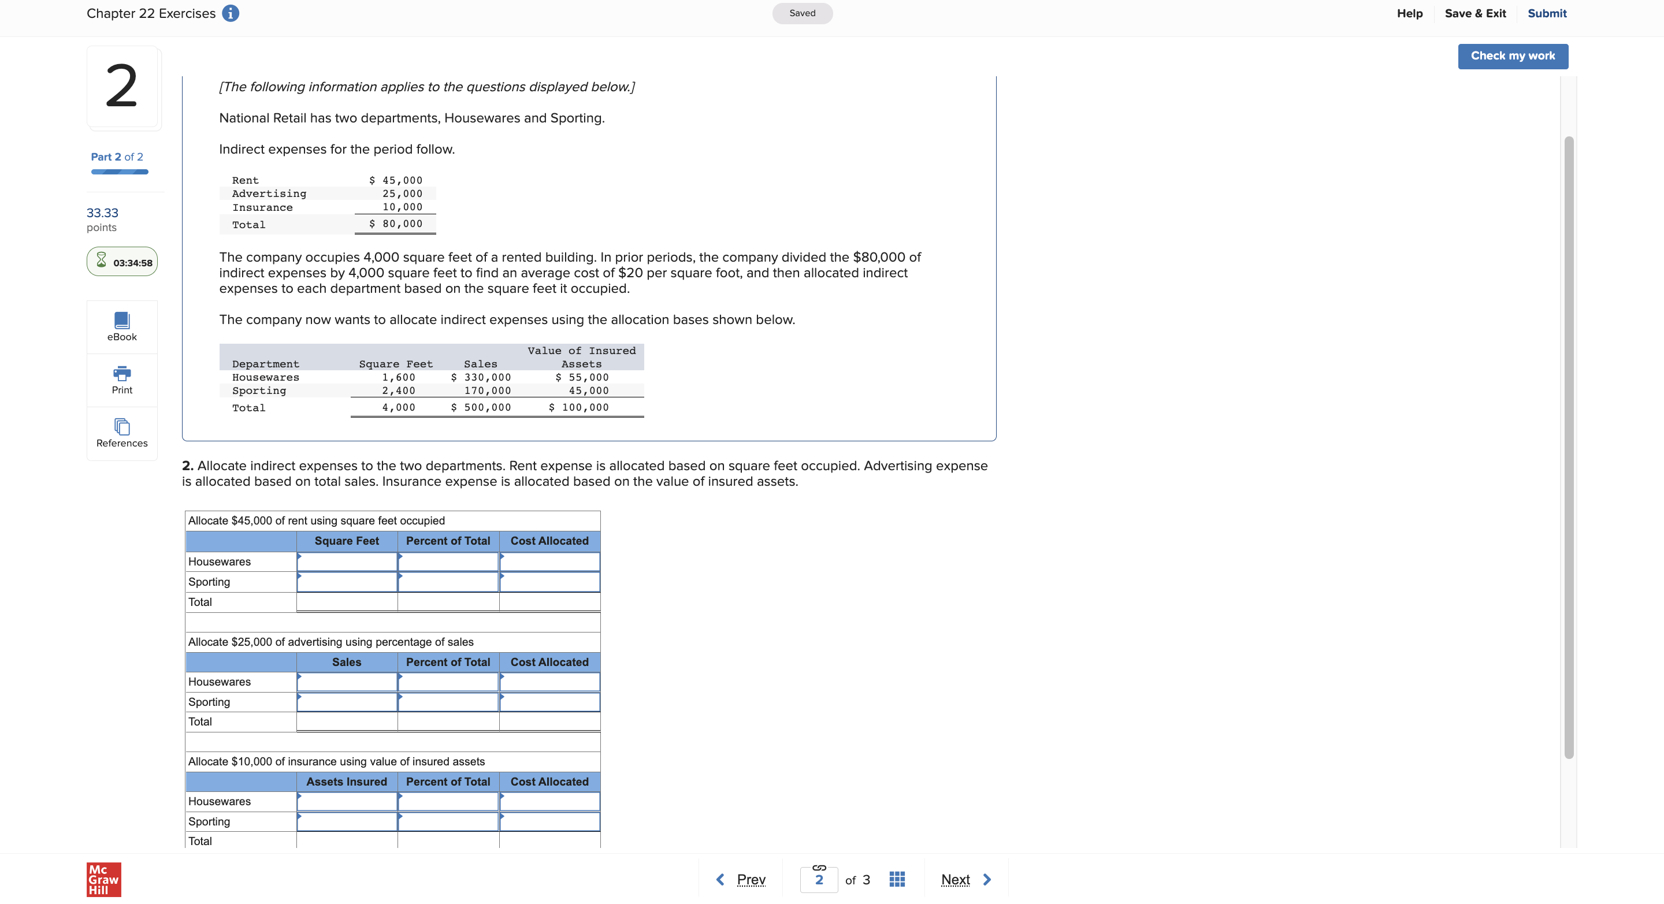Expand the Housewares Square Feet cell dropdown
This screenshot has height=904, width=1664.
299,557
